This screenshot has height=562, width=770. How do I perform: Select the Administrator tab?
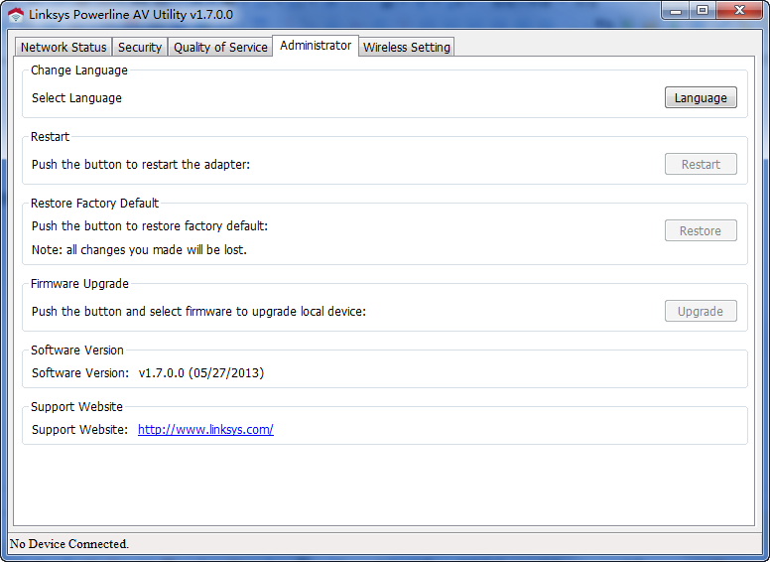[x=316, y=46]
